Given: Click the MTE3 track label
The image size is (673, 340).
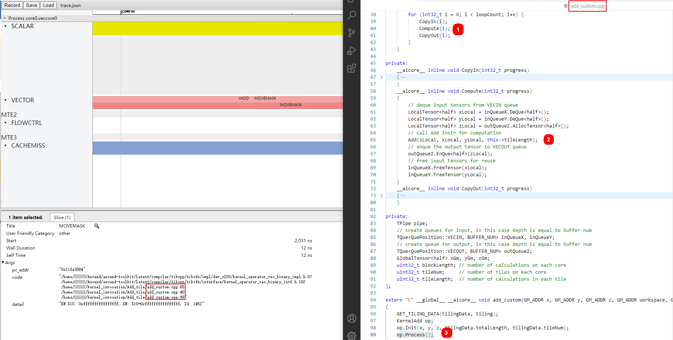Looking at the screenshot, I should (9, 137).
